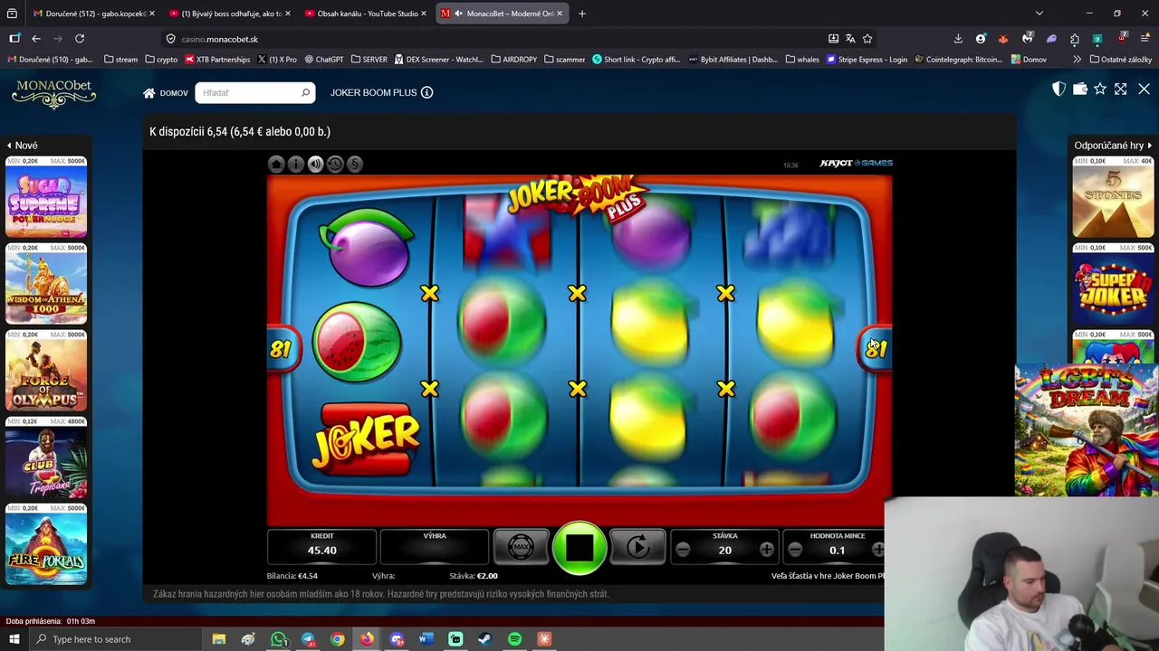Open the ChatGPT bookmark

(x=324, y=60)
